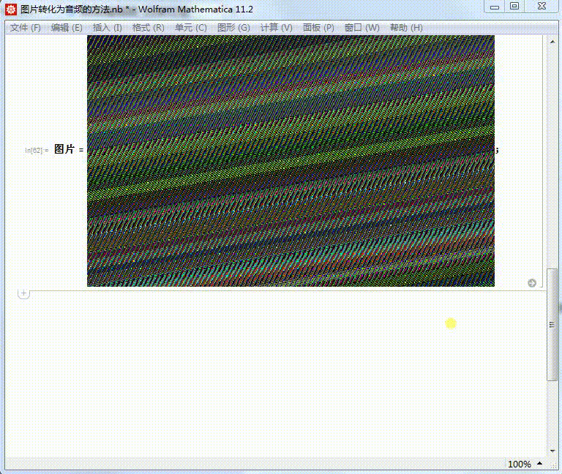This screenshot has width=562, height=474.
Task: Click the Mathematica app icon in title bar
Action: (x=11, y=10)
